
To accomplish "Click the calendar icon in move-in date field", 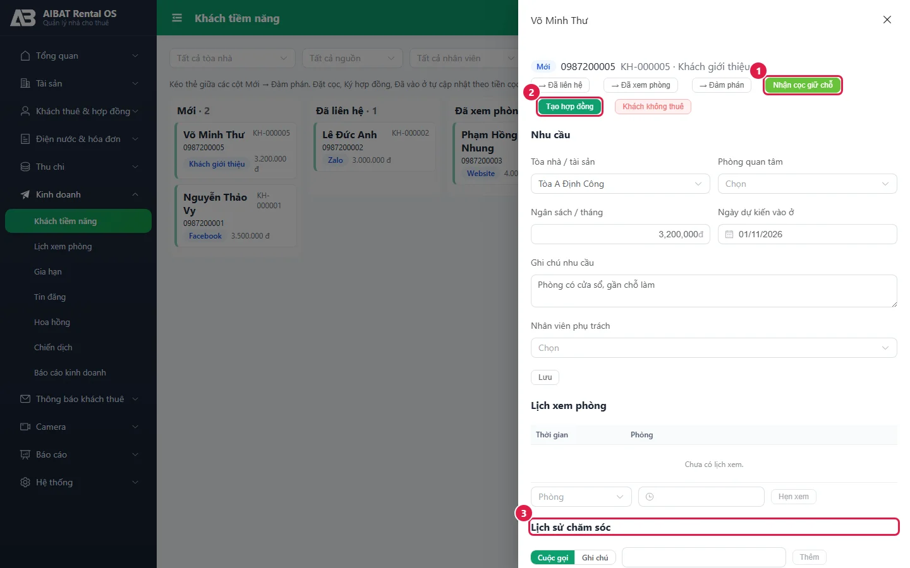I will (x=729, y=234).
